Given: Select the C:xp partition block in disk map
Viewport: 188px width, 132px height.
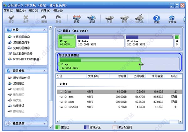Looking at the screenshot, I should [x=67, y=41].
